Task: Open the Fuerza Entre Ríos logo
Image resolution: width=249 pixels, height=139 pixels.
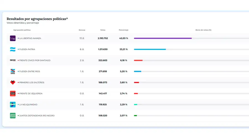Action: (x=13, y=71)
